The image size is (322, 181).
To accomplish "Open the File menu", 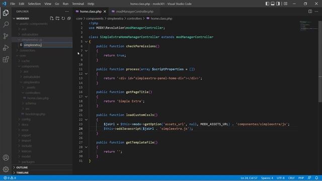I will click(13, 4).
